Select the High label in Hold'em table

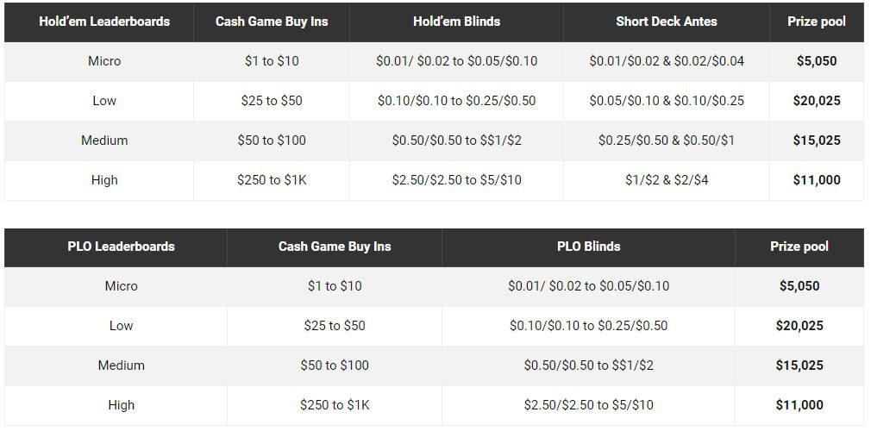click(x=104, y=180)
